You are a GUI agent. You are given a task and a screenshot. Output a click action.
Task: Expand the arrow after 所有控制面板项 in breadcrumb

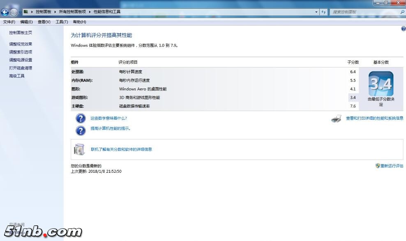[90, 12]
